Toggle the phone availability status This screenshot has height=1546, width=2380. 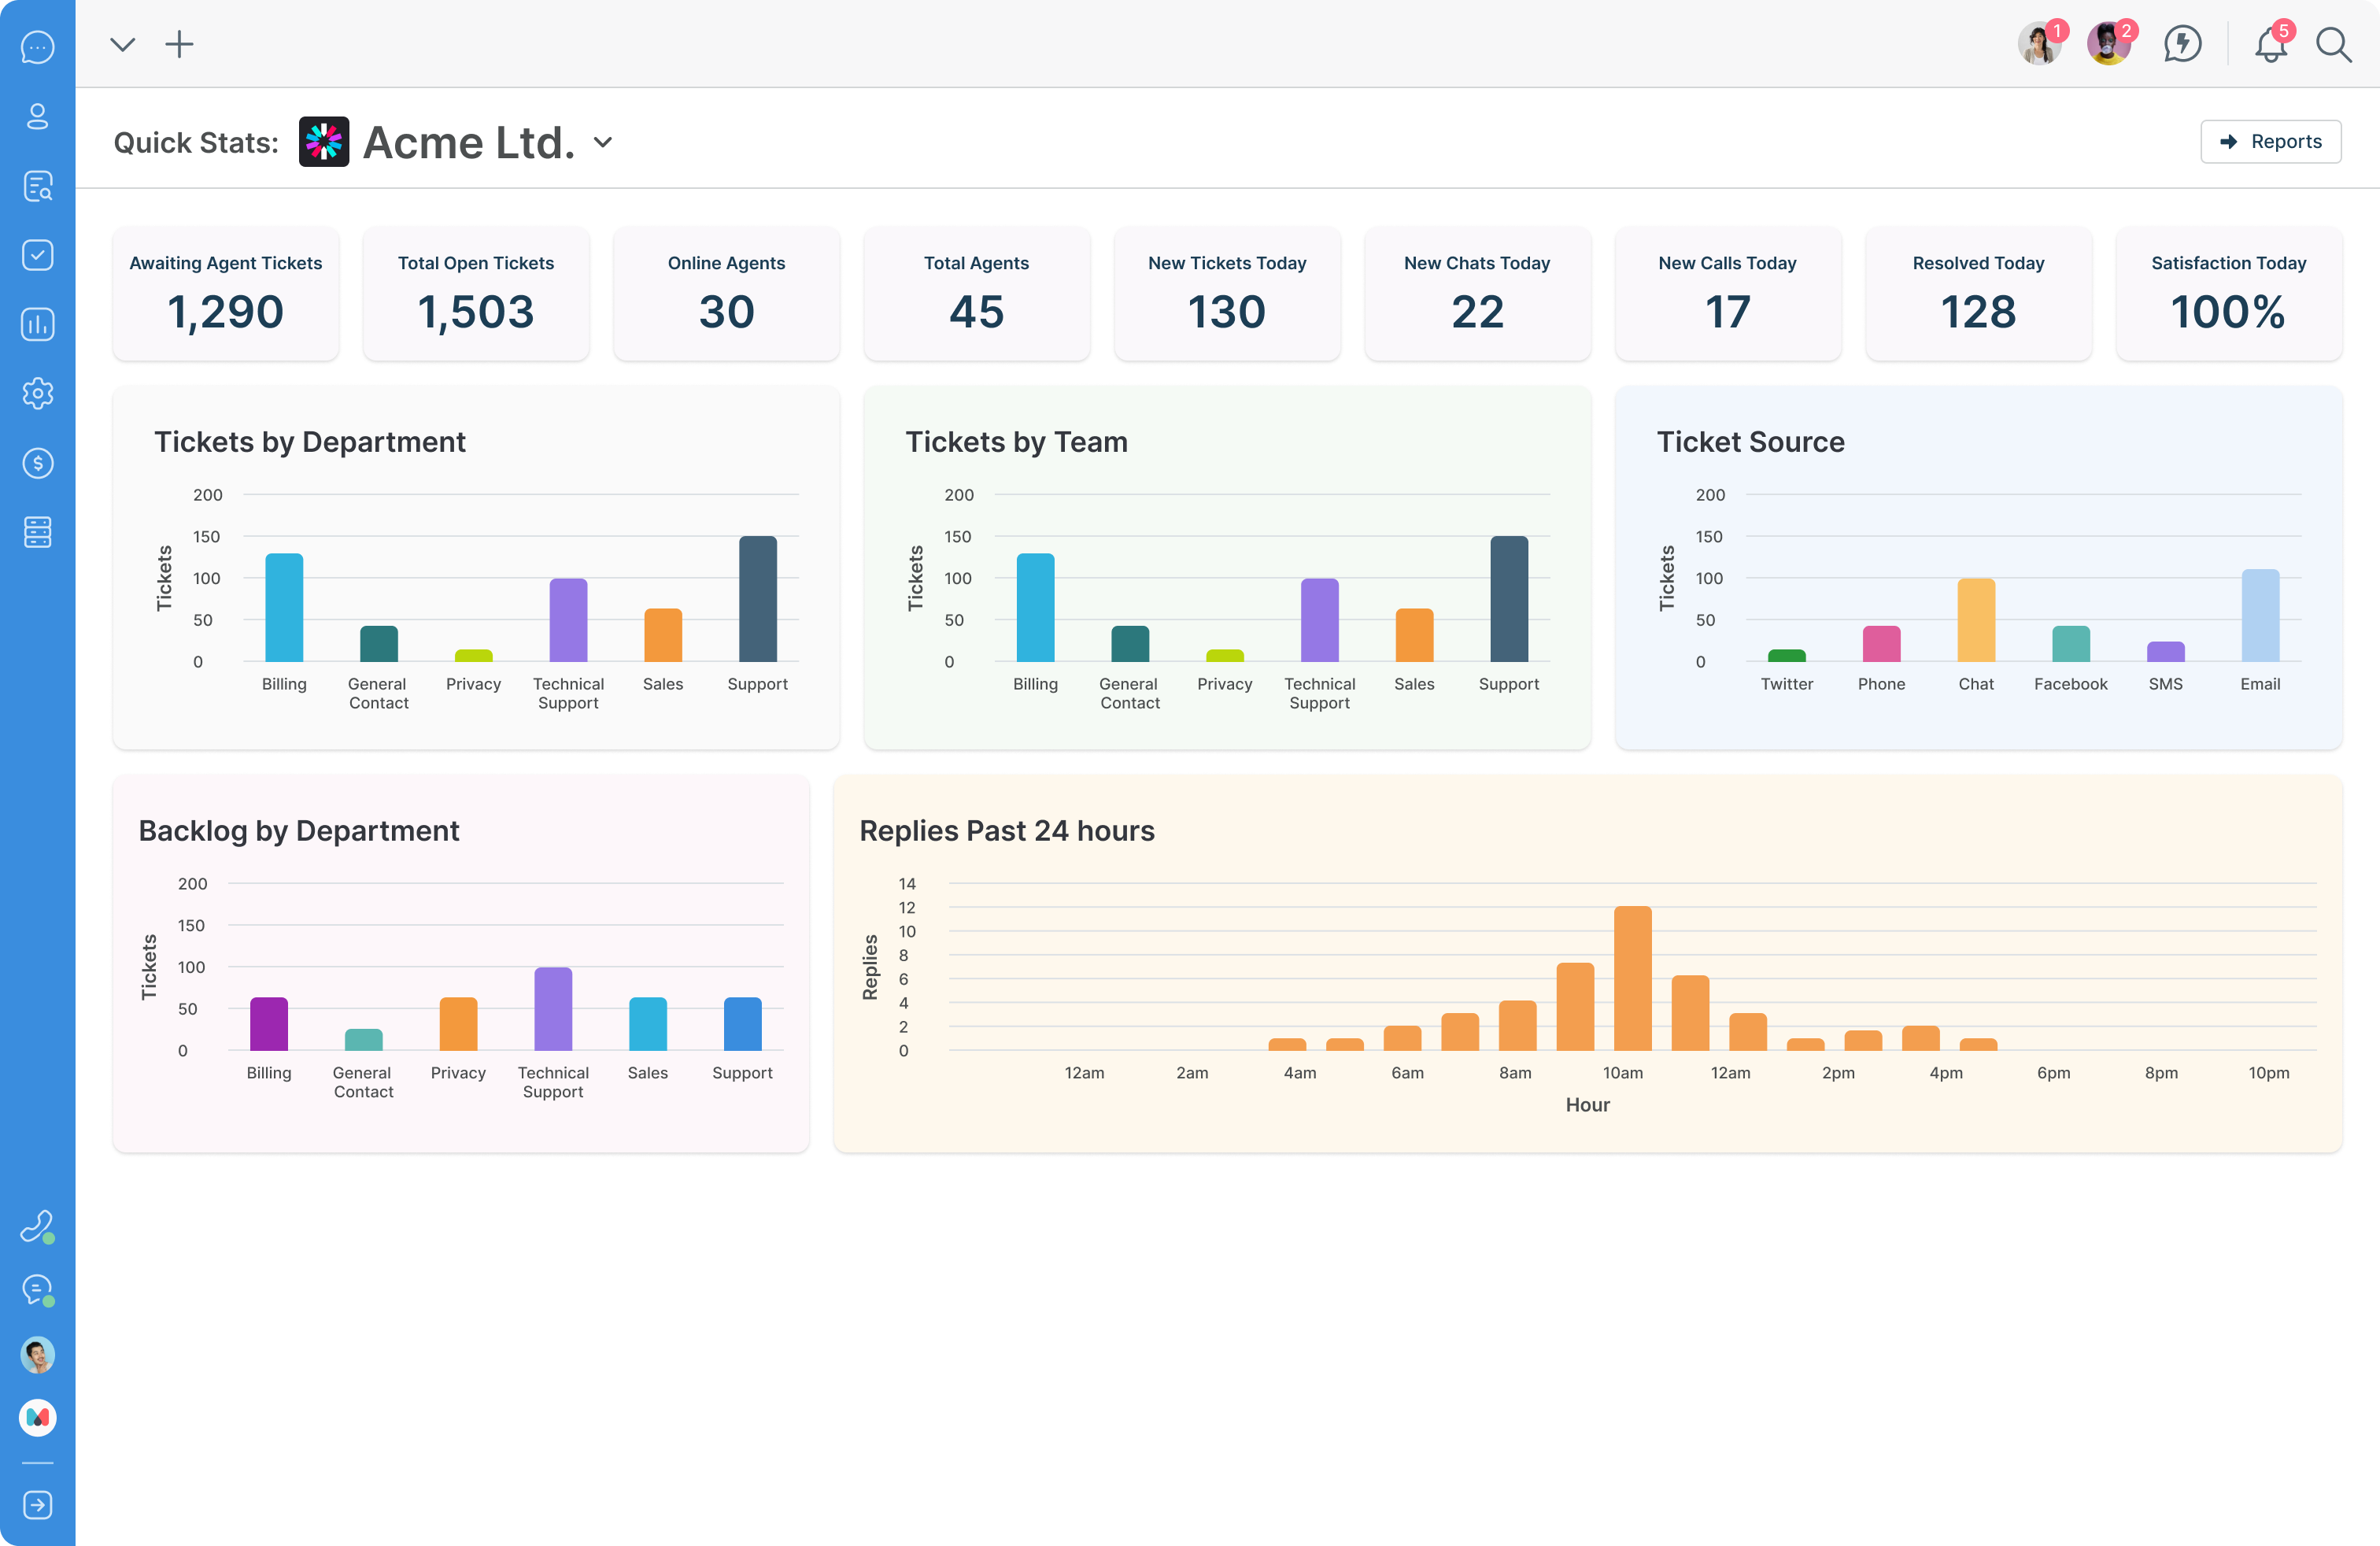(x=37, y=1227)
